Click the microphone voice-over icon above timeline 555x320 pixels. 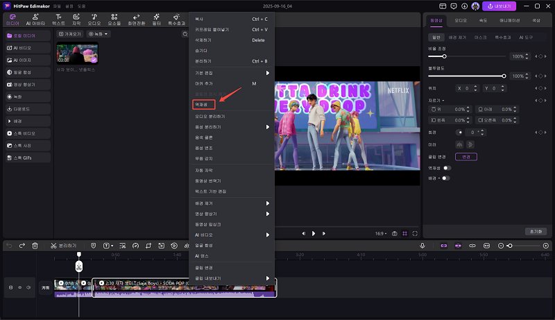422,246
